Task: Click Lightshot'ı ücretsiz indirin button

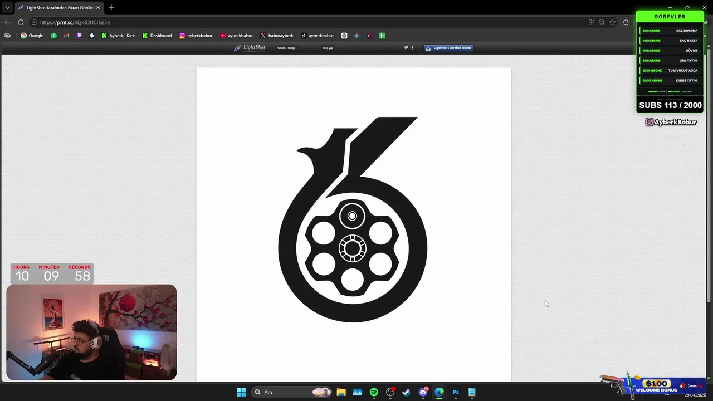Action: tap(448, 48)
